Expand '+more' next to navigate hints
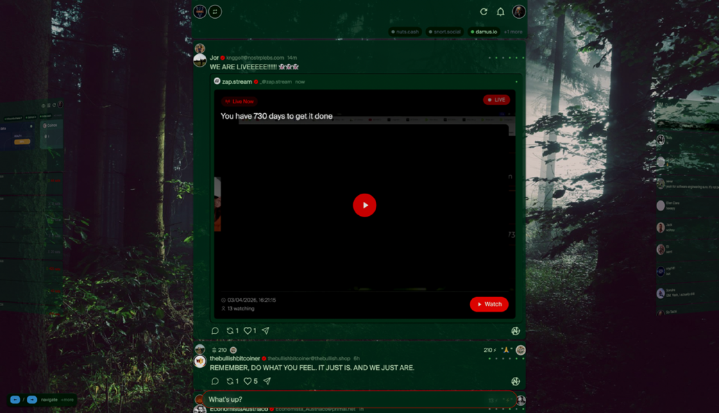Image resolution: width=719 pixels, height=413 pixels. click(x=67, y=400)
